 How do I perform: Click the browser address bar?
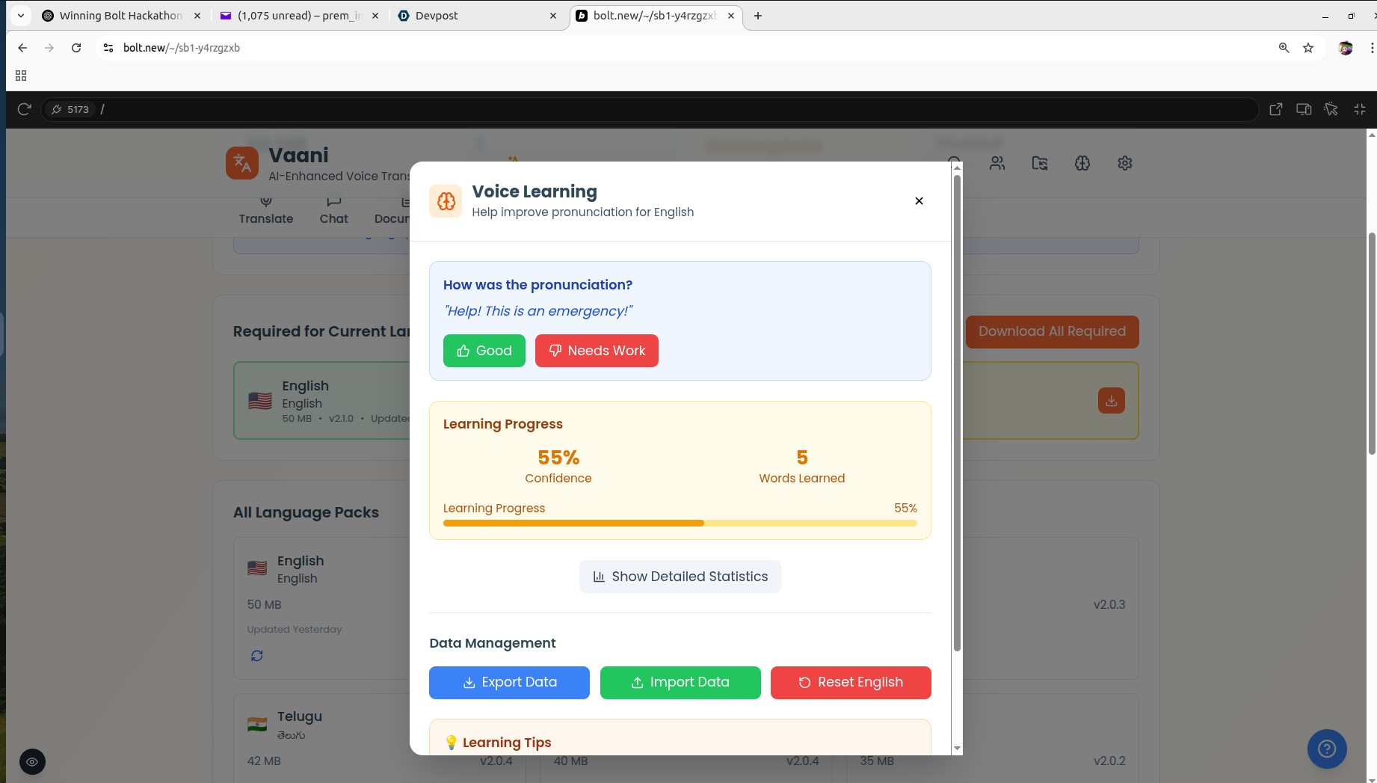[688, 48]
